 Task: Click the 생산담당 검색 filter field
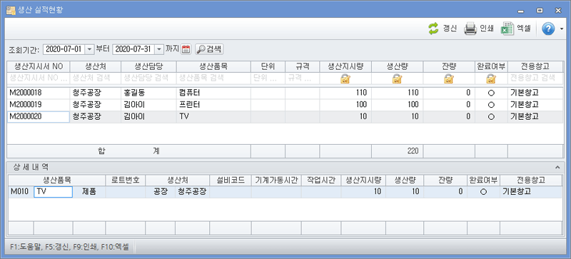tap(148, 78)
